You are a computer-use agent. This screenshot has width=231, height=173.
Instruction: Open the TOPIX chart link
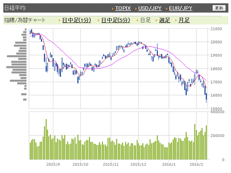pos(123,8)
